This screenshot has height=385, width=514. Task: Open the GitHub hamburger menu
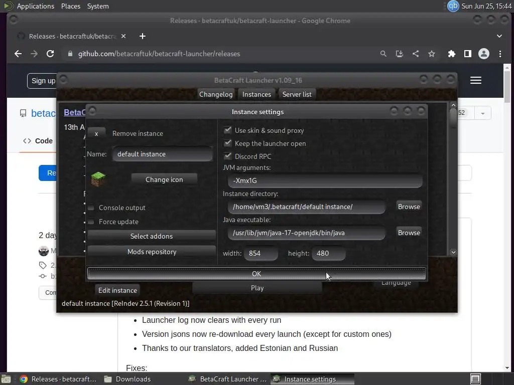coord(476,80)
